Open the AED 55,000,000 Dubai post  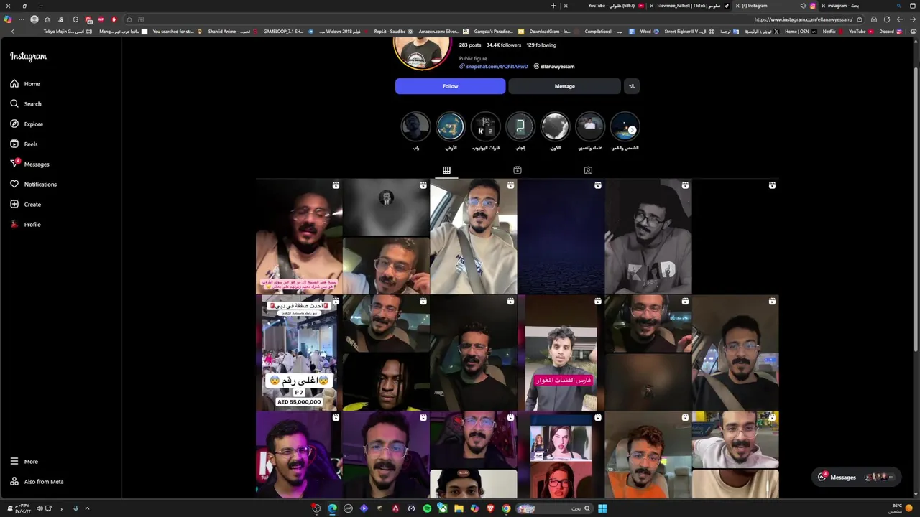299,353
